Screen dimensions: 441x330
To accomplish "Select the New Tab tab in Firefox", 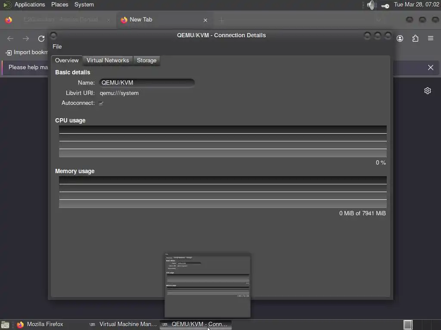I will (165, 20).
